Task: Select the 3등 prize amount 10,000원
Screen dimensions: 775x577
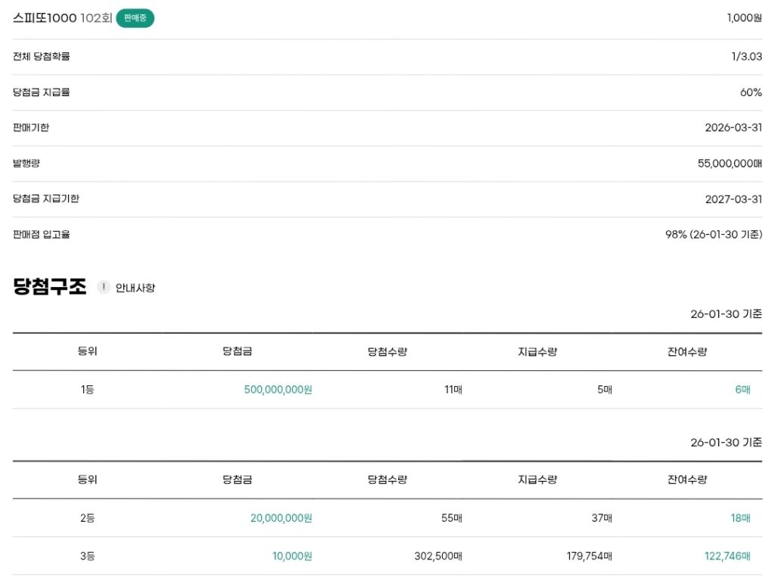Action: 292,556
